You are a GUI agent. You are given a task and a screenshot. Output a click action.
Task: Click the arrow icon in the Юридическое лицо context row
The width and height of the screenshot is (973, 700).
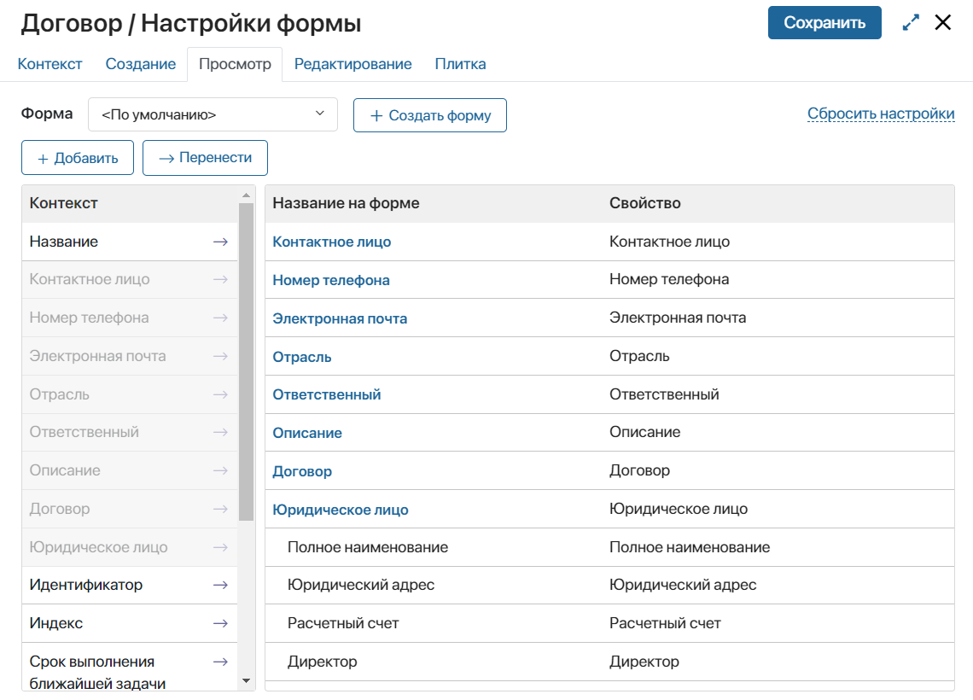(x=220, y=547)
